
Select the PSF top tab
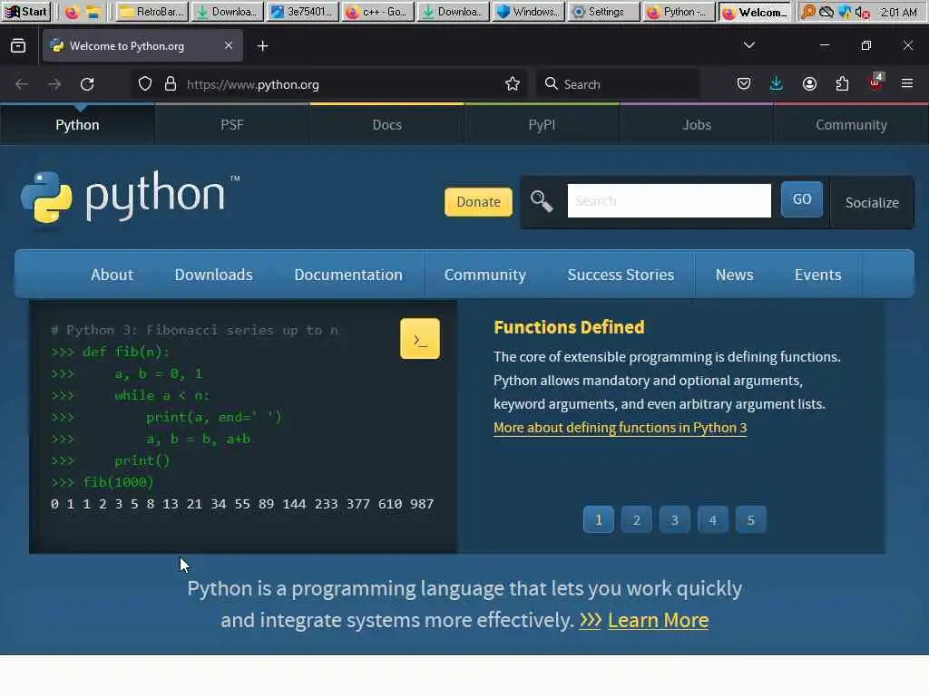tap(231, 125)
